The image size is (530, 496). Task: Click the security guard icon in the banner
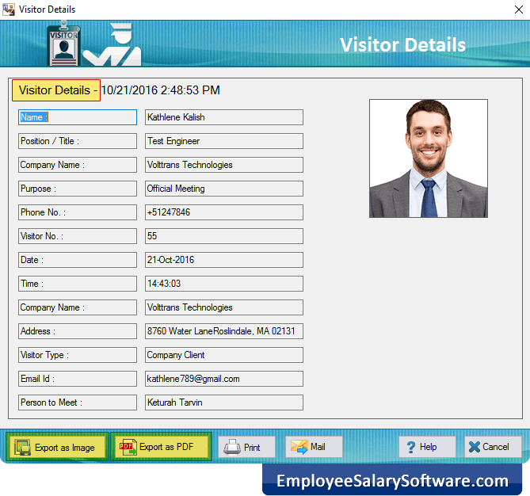click(x=112, y=44)
